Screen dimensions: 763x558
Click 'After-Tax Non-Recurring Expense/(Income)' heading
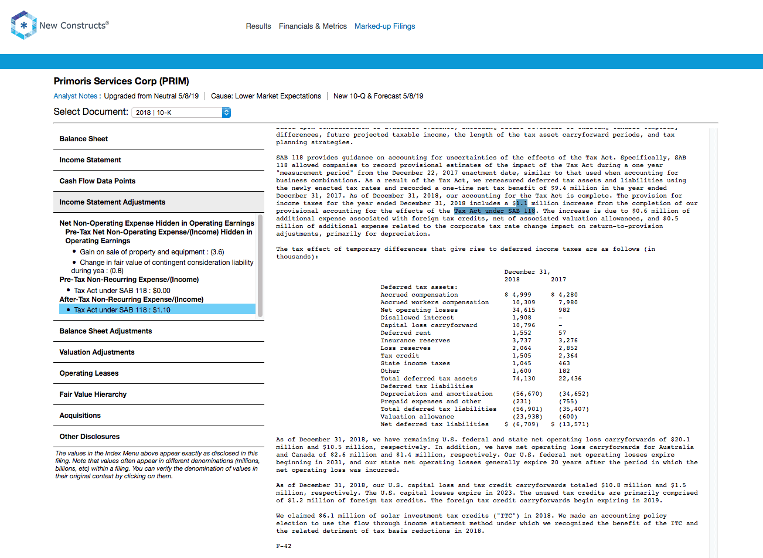coord(131,300)
